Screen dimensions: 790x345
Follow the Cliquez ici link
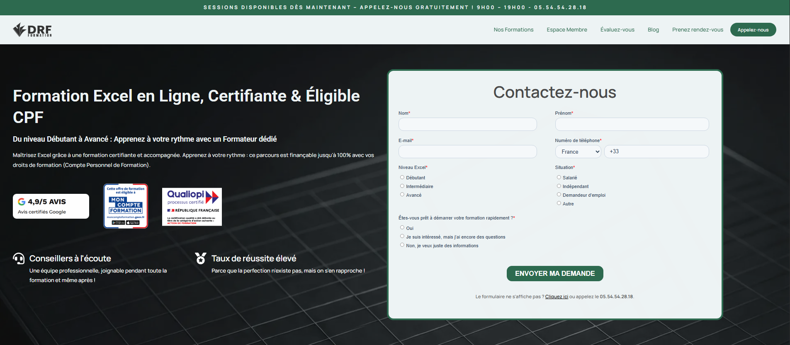(x=557, y=297)
